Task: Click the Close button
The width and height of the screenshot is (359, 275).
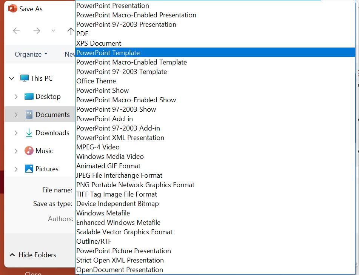Action: click(33, 273)
